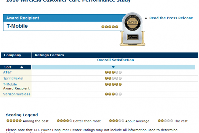This screenshot has height=133, width=199.
Task: Click the 'About average' legend label
Action: (x=137, y=121)
